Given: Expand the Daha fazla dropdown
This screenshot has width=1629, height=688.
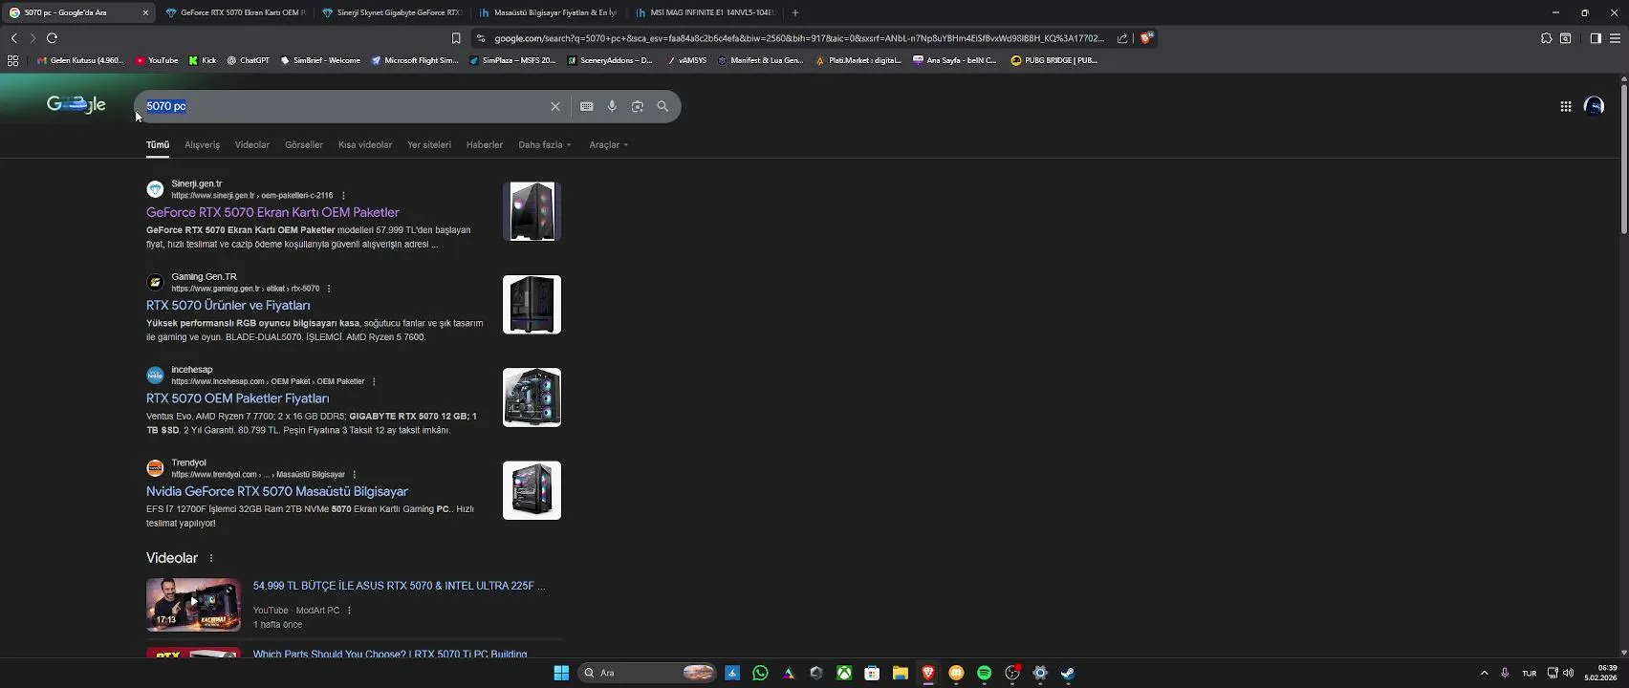Looking at the screenshot, I should pos(545,145).
